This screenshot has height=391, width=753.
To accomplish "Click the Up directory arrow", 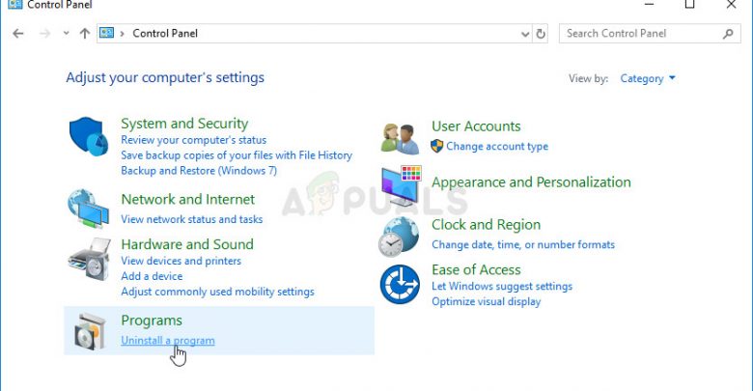I will (x=85, y=33).
